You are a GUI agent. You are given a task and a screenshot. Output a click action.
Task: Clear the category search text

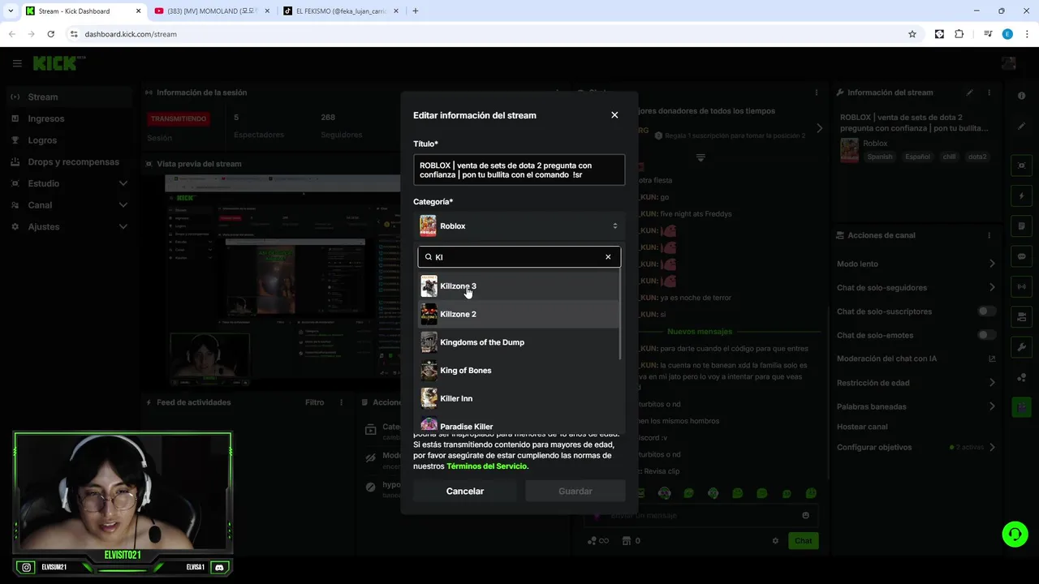(x=608, y=257)
